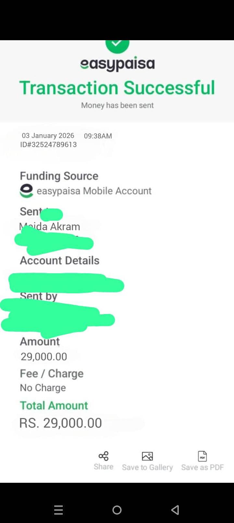Click the Amount value 29,000.00
Viewport: 234px width, 523px height.
pyautogui.click(x=44, y=357)
